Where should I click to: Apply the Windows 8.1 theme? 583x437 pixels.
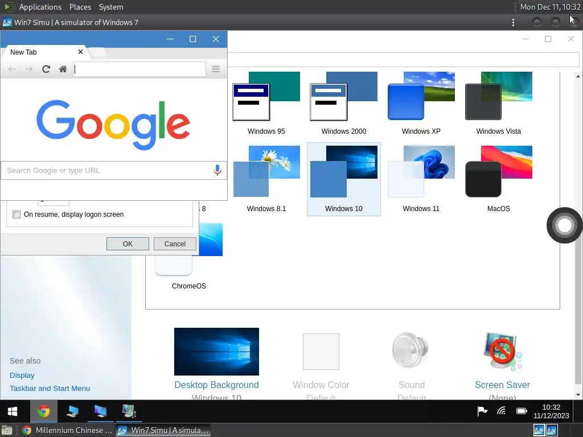tap(266, 179)
